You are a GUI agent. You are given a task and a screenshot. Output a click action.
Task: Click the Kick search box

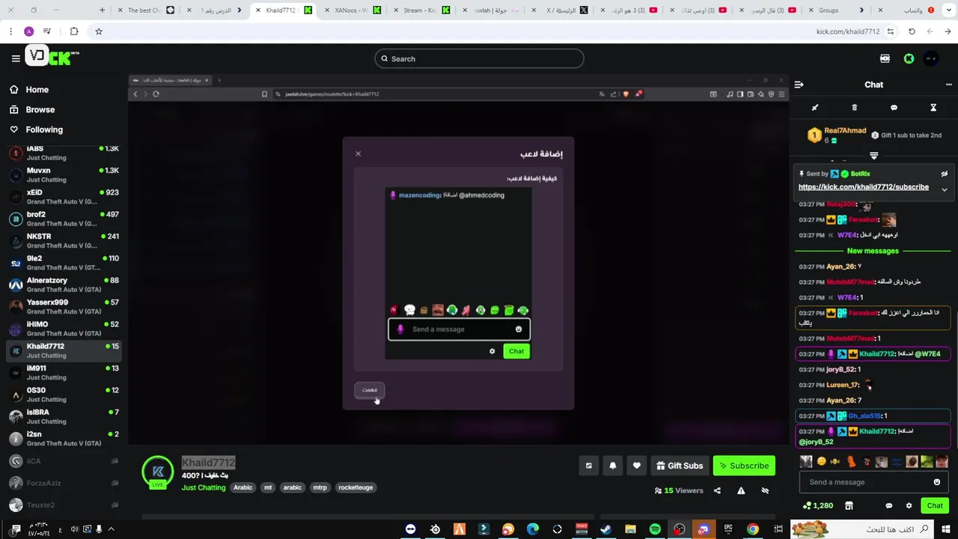click(479, 58)
